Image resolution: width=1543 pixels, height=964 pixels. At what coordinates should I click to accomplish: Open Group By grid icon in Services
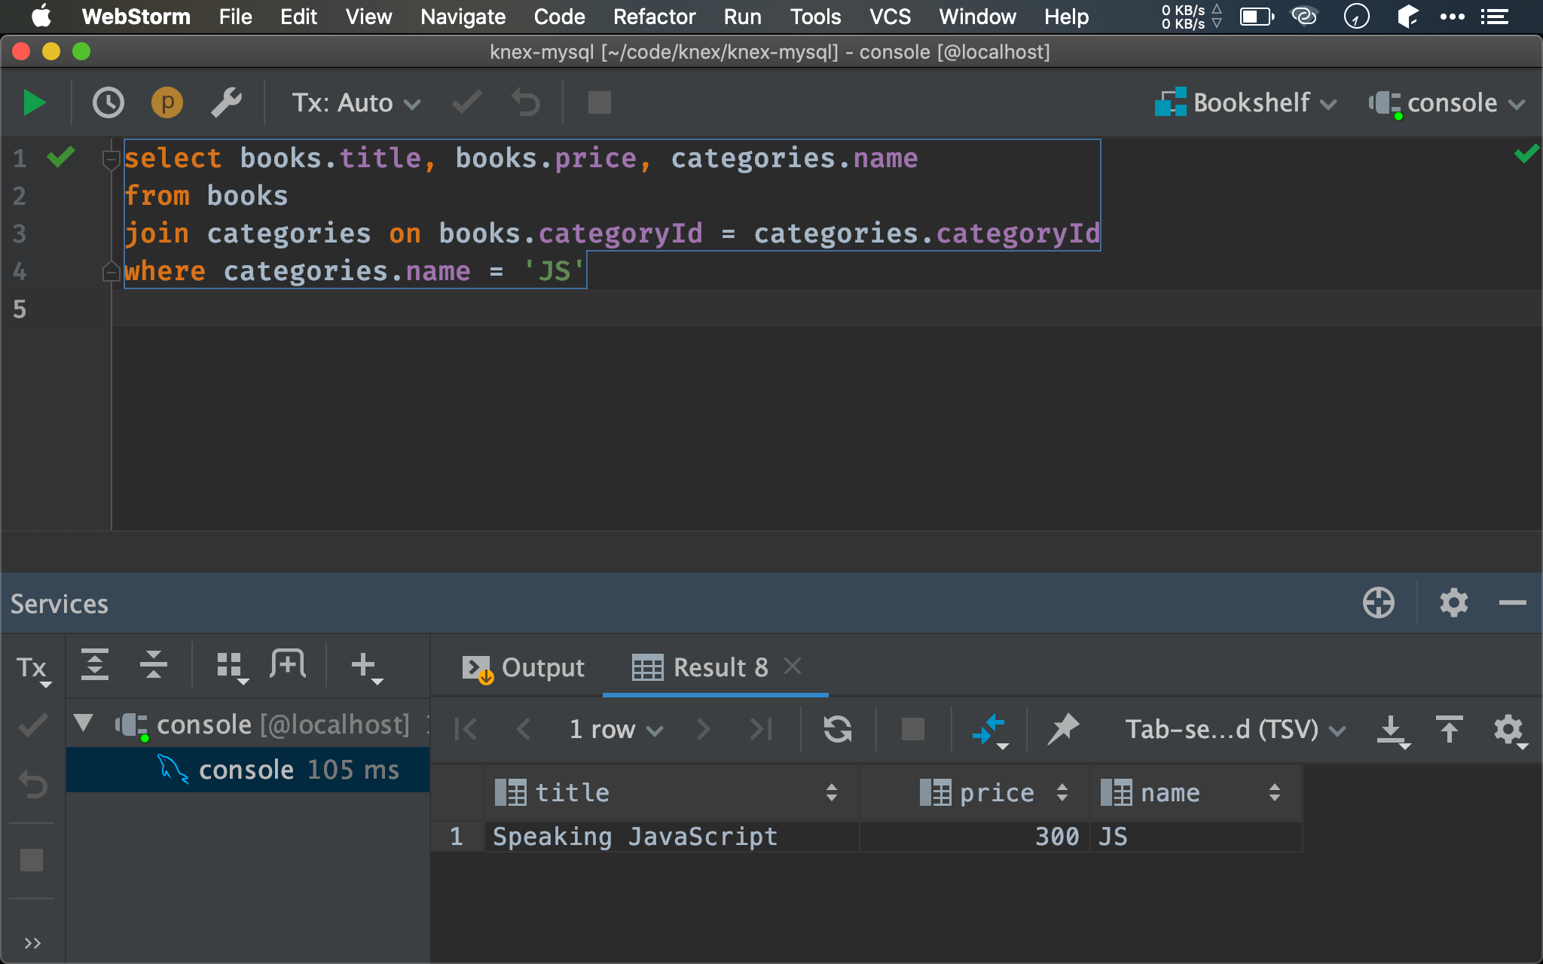[x=232, y=667]
